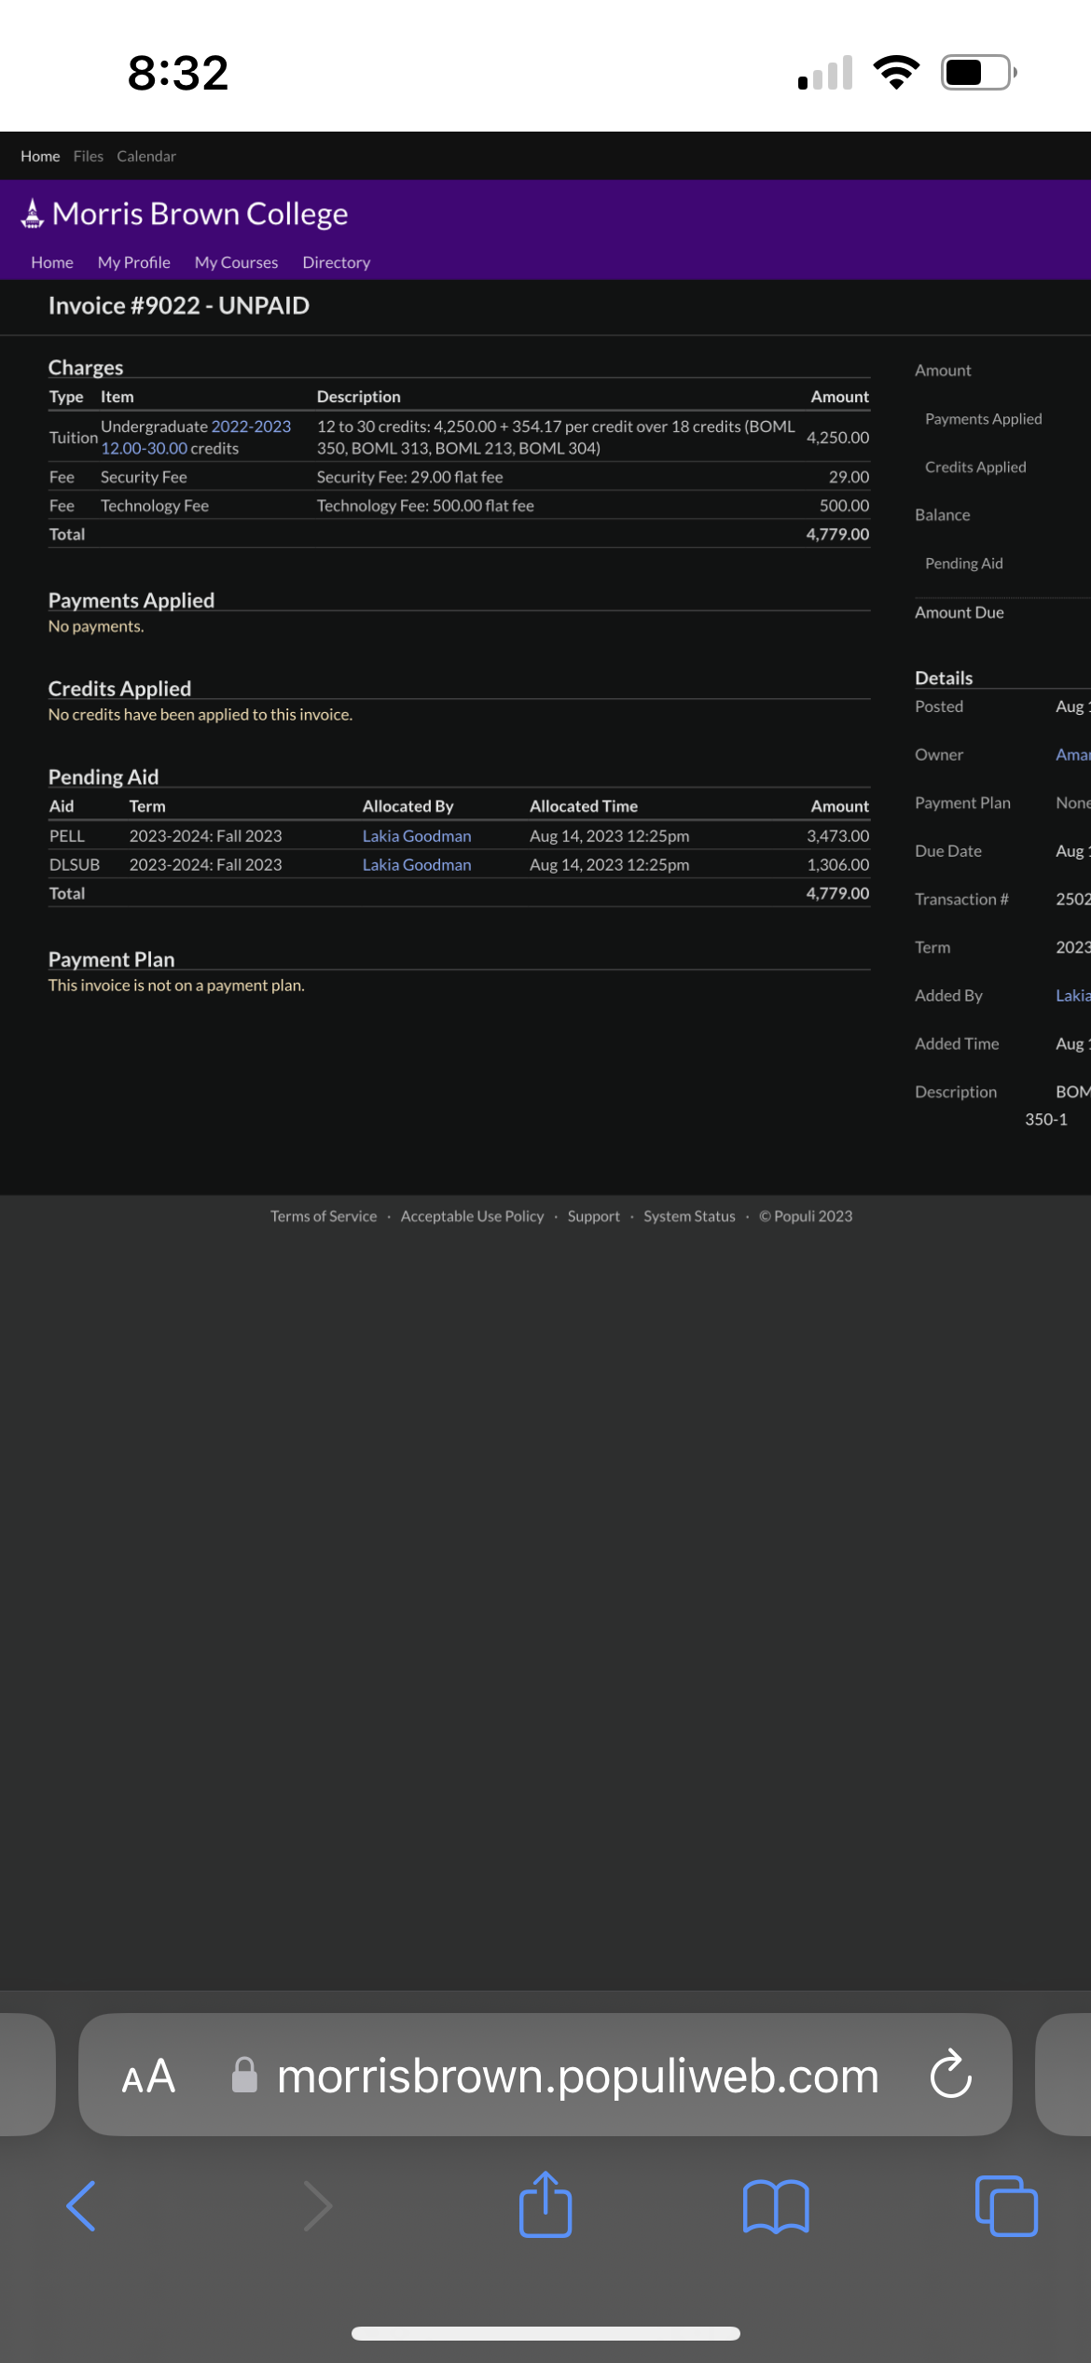Screen dimensions: 1091x2363
Task: Tap the home indicator bar
Action: (x=545, y=2333)
